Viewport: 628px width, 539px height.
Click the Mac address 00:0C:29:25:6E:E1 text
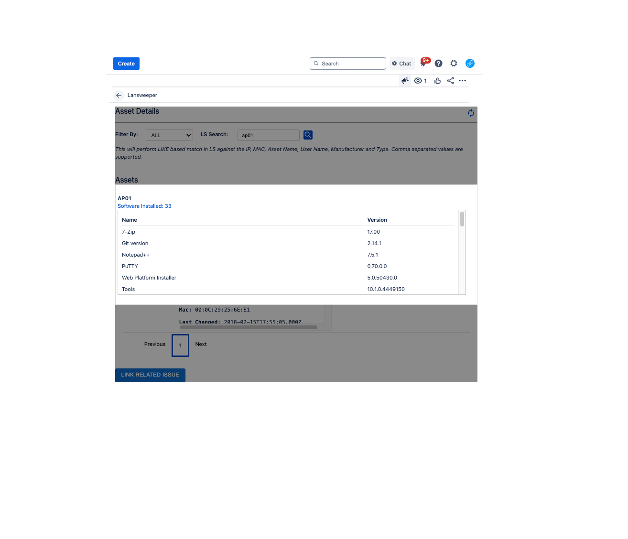222,310
